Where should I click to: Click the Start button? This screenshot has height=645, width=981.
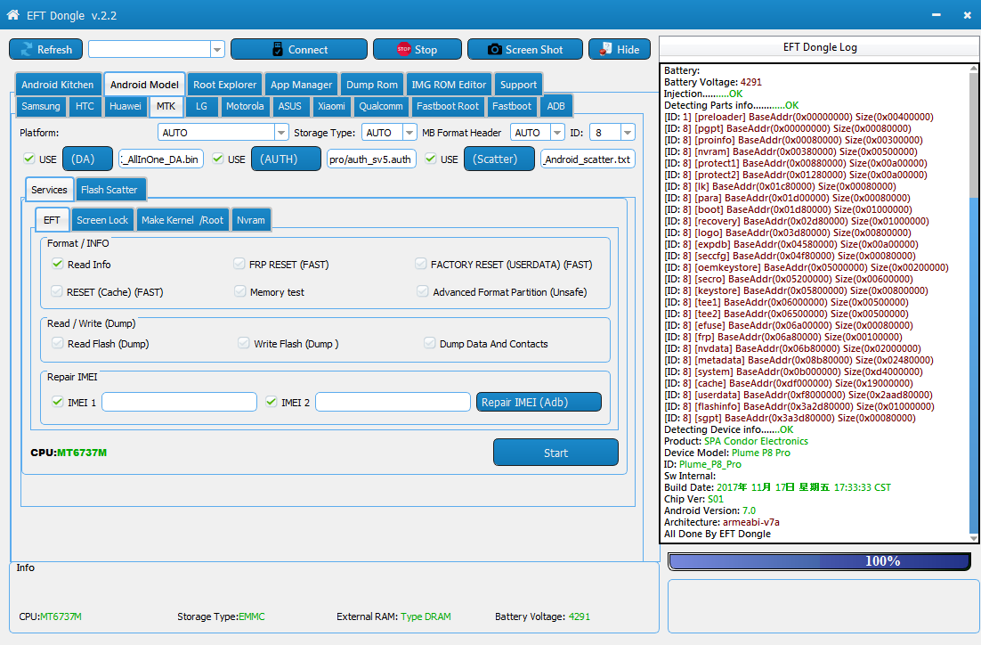pos(555,453)
